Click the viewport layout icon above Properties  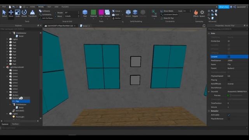point(204,26)
